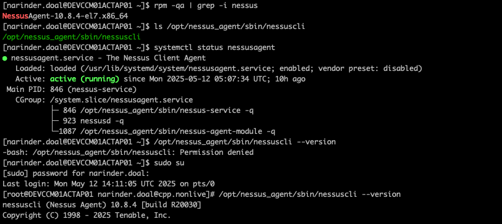
Task: Click the 'systemctl status nessusagent' command text
Action: coord(215,48)
